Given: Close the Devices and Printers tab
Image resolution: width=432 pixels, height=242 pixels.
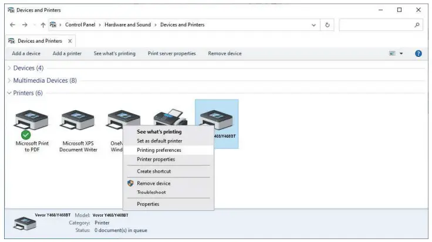Looking at the screenshot, I should click(x=70, y=41).
